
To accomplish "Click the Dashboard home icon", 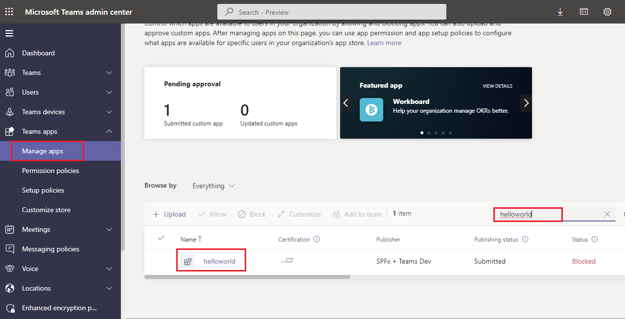I will coord(10,53).
